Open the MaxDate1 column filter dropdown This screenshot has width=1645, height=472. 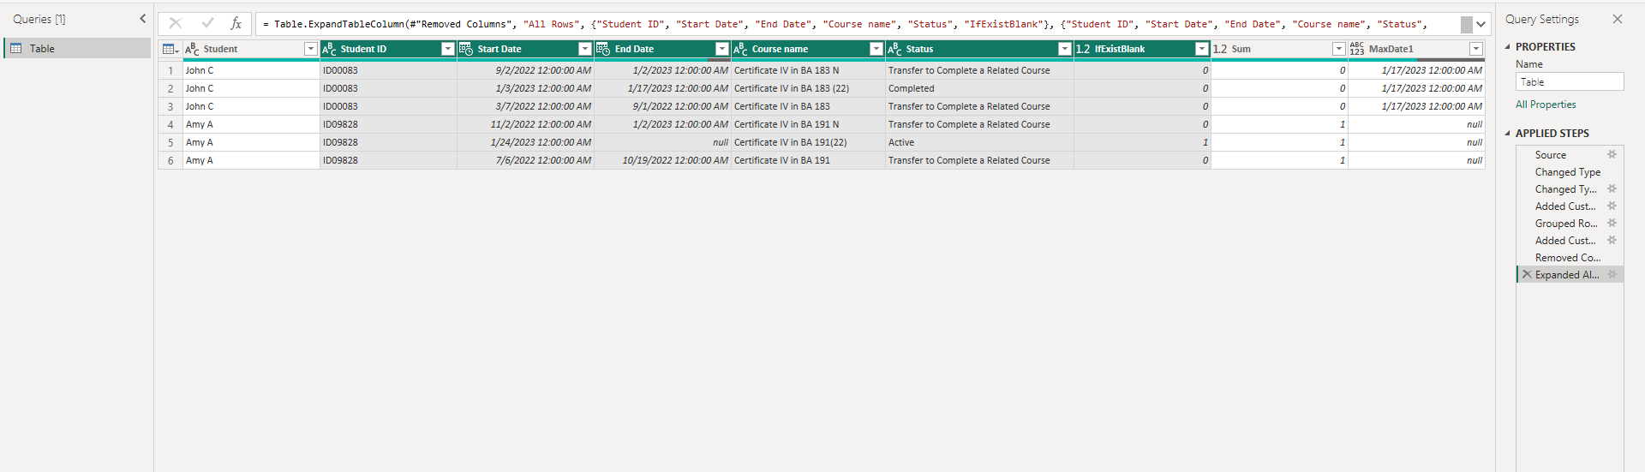point(1476,49)
